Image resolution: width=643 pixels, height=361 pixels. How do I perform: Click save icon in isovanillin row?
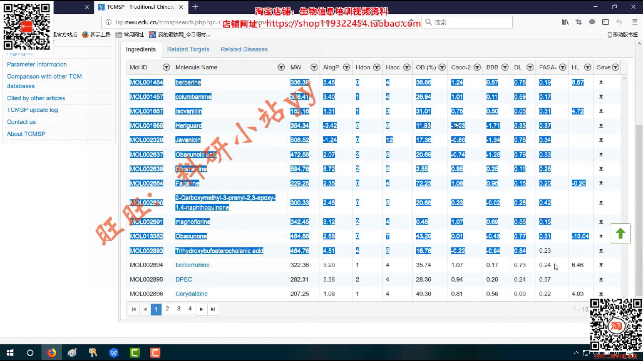point(601,111)
